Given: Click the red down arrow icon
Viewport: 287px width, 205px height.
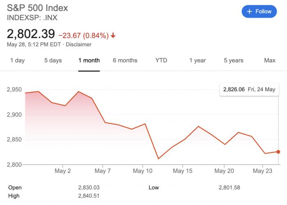Looking at the screenshot, I should point(113,36).
